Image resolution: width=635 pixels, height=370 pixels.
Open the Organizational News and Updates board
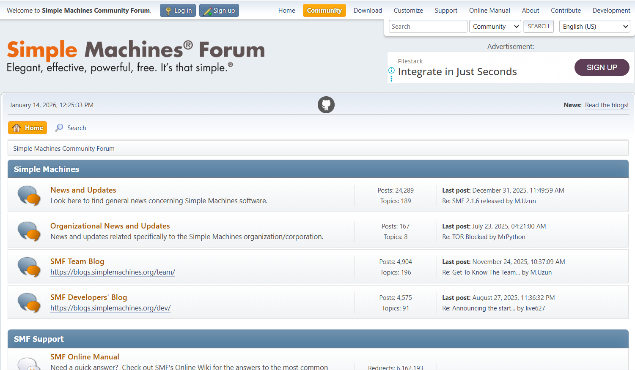tap(110, 226)
